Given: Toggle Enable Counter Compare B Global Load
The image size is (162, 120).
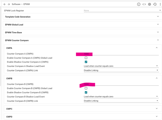Looking at the screenshot, I should 86,88.
